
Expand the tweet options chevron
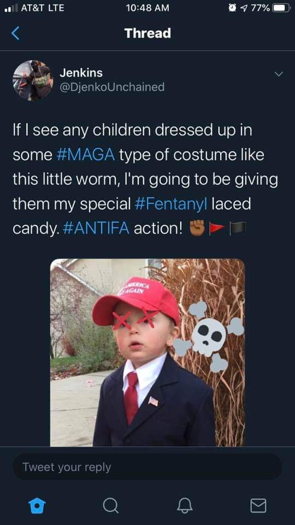coord(278,74)
